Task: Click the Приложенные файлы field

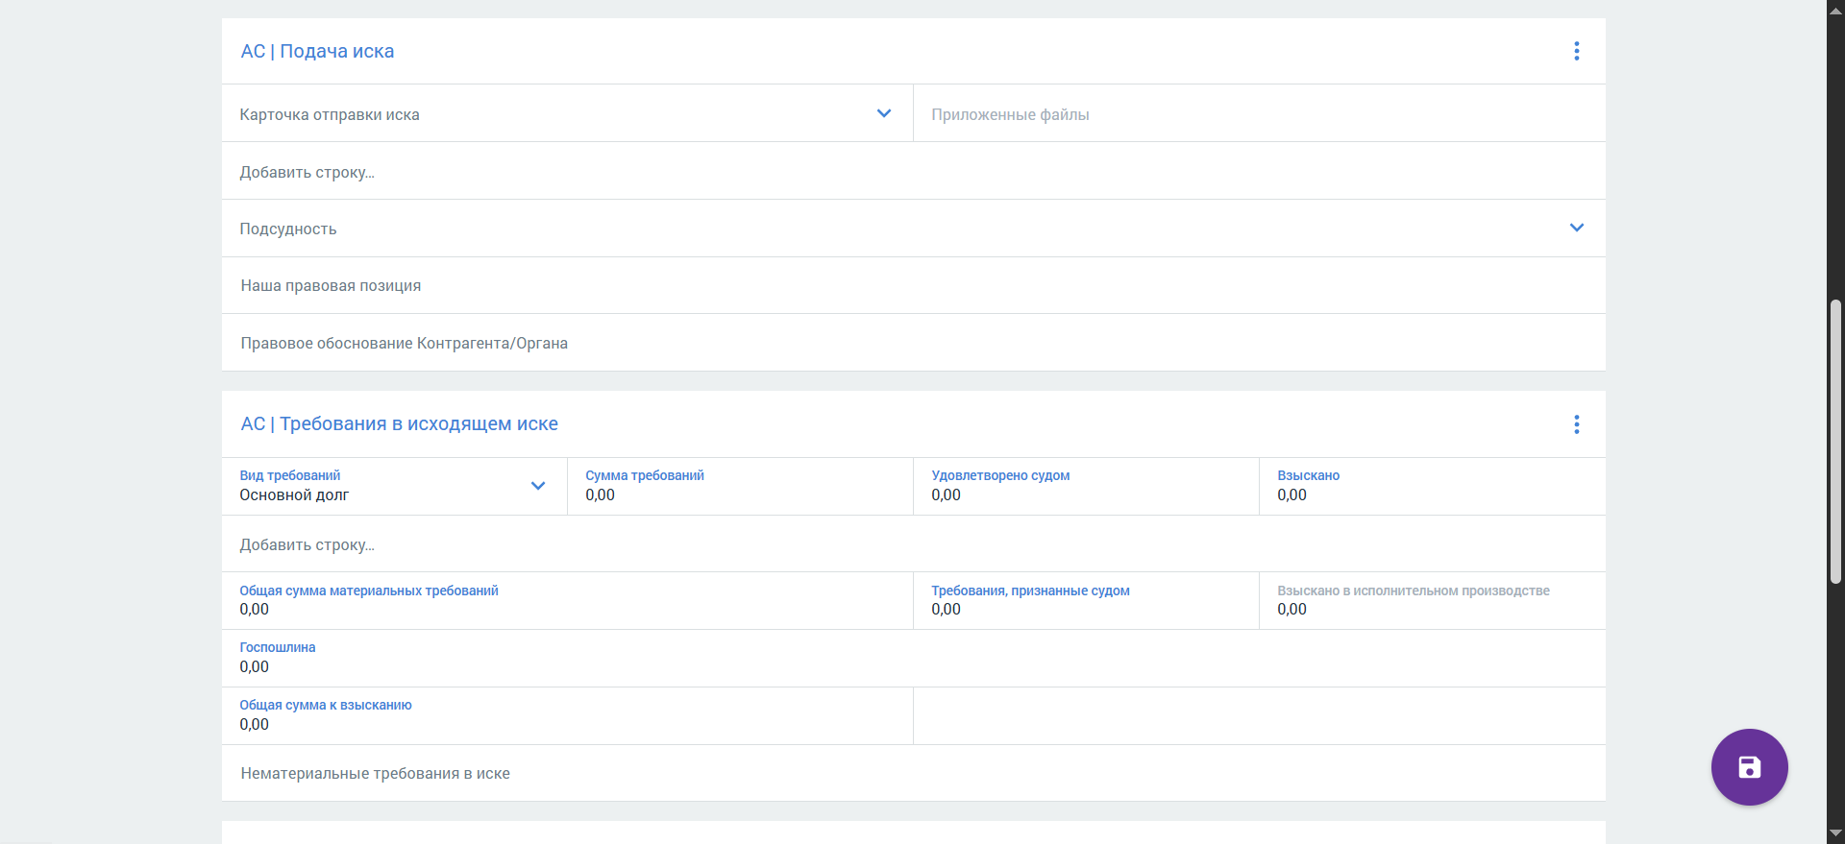Action: click(x=1259, y=114)
